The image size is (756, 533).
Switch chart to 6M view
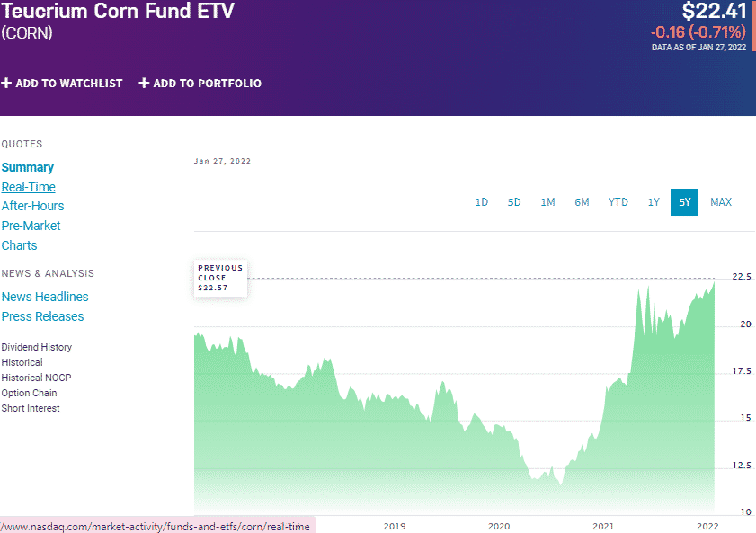click(582, 201)
